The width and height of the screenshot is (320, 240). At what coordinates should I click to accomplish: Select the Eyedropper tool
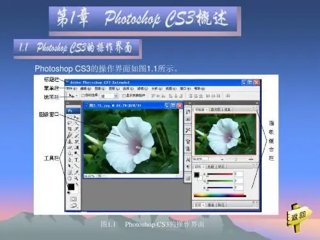pyautogui.click(x=76, y=172)
